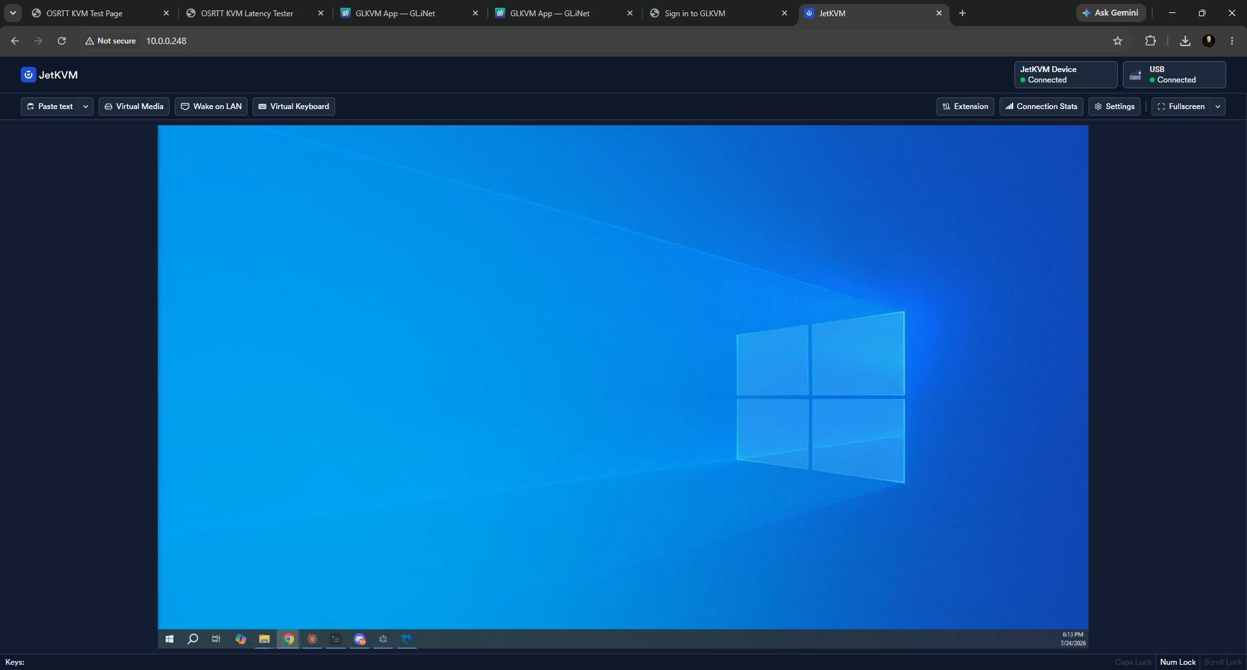Open the Extension menu
This screenshot has width=1247, height=670.
965,106
